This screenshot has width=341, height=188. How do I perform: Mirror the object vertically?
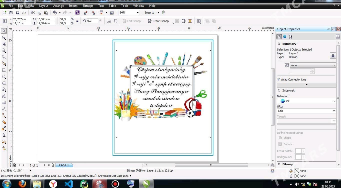115,21
